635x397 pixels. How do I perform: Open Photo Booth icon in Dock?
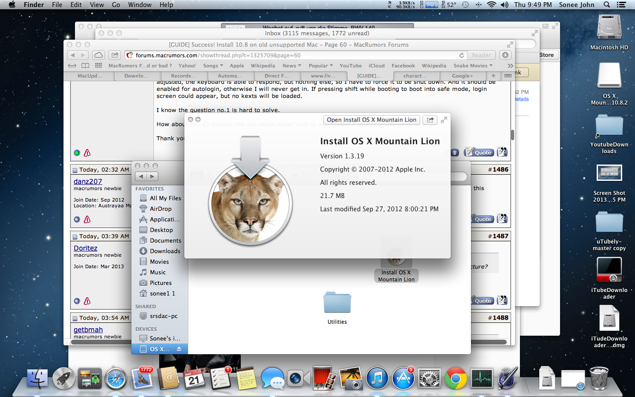click(325, 378)
